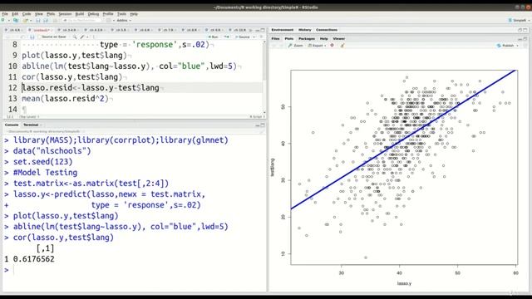Open the Help menu
Screen dimensions: 532x299
click(x=134, y=14)
